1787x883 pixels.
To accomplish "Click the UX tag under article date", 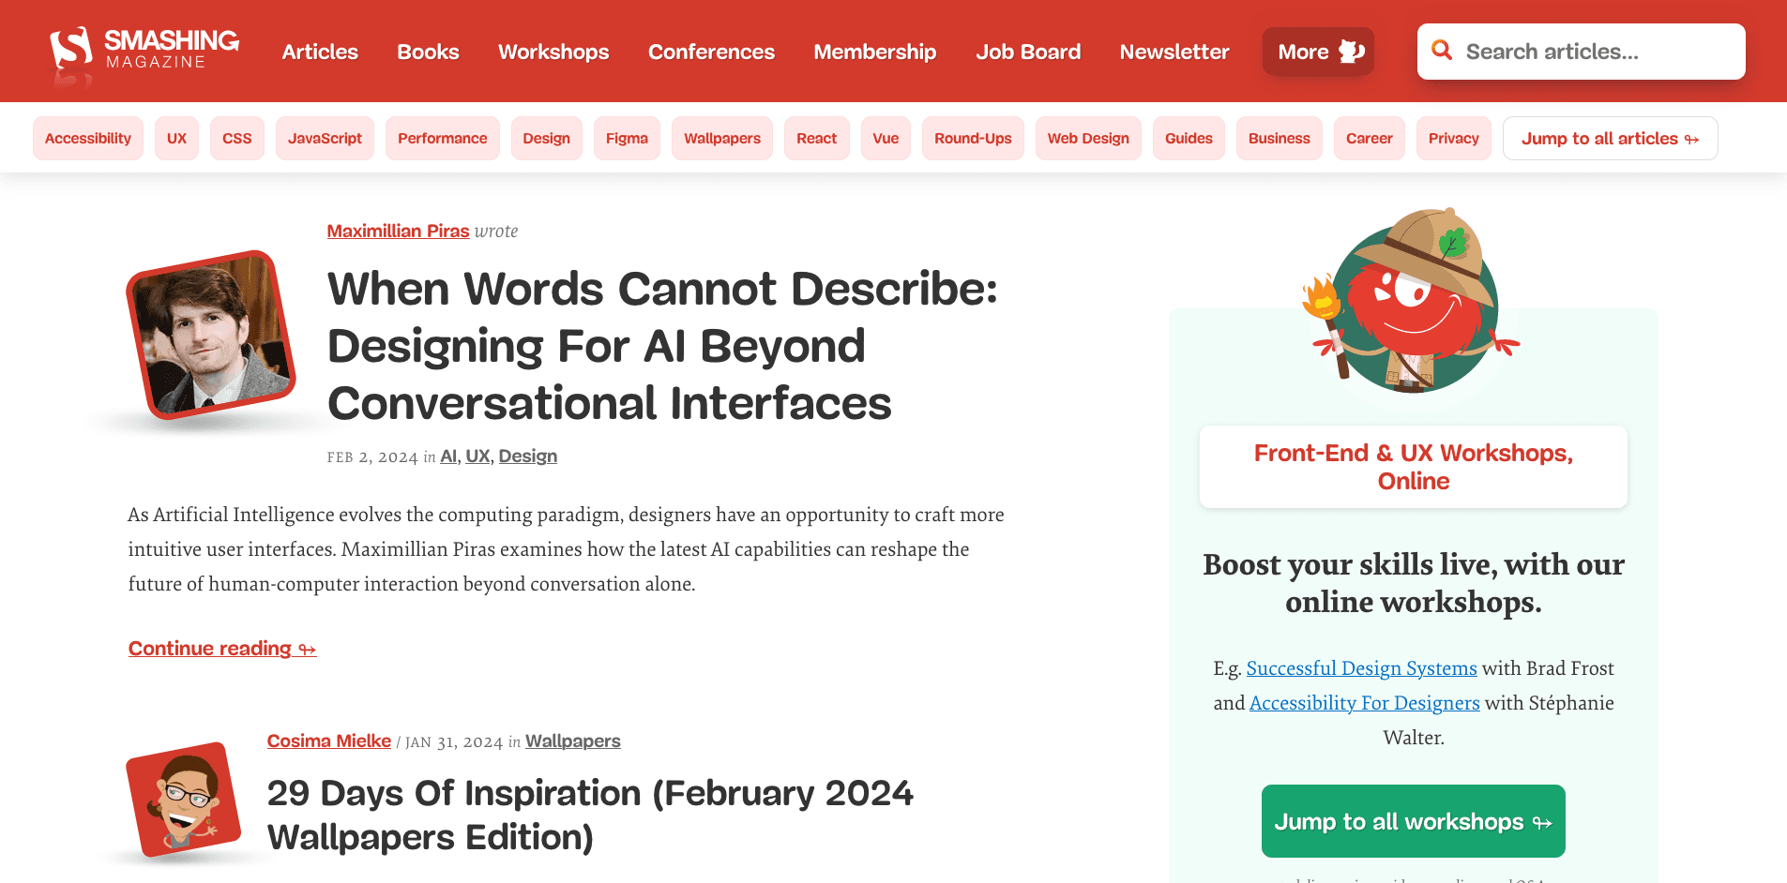I will 477,456.
